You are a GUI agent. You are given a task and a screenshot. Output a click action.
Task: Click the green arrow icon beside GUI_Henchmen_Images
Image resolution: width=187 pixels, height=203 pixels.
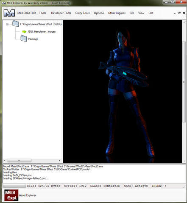click(x=24, y=32)
